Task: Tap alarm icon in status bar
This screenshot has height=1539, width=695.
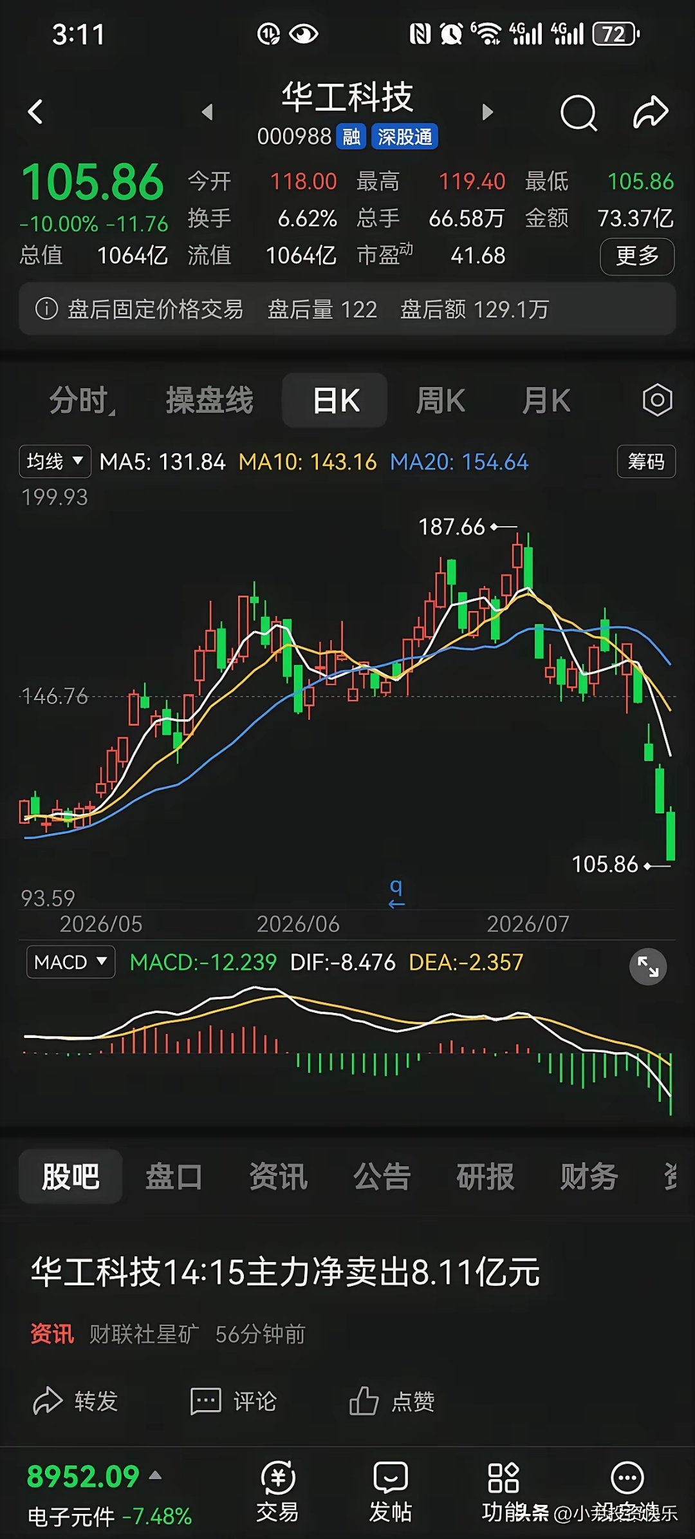Action: tap(451, 33)
